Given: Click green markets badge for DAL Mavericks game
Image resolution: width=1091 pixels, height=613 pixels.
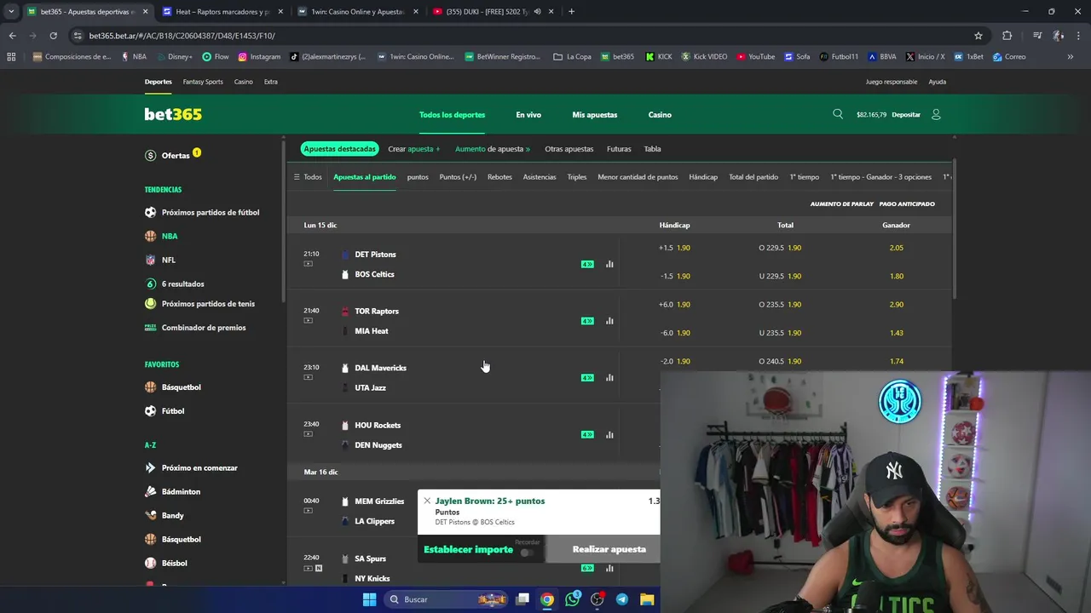Looking at the screenshot, I should pos(587,377).
